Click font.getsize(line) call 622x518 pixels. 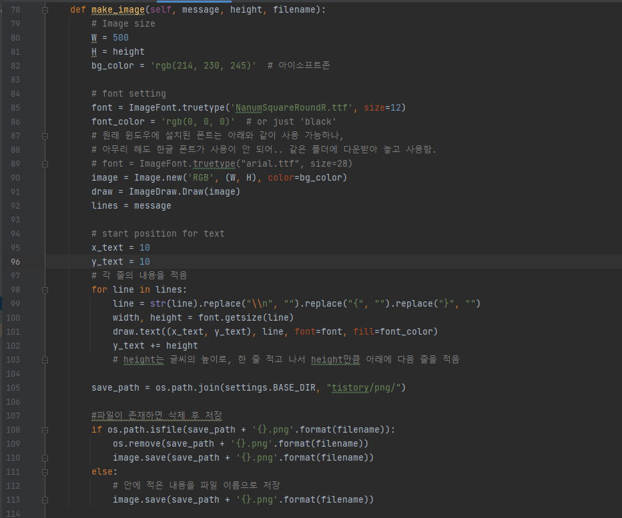click(246, 318)
